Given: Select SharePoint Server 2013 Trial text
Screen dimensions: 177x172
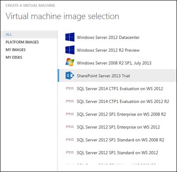Looking at the screenshot, I should (x=103, y=76).
